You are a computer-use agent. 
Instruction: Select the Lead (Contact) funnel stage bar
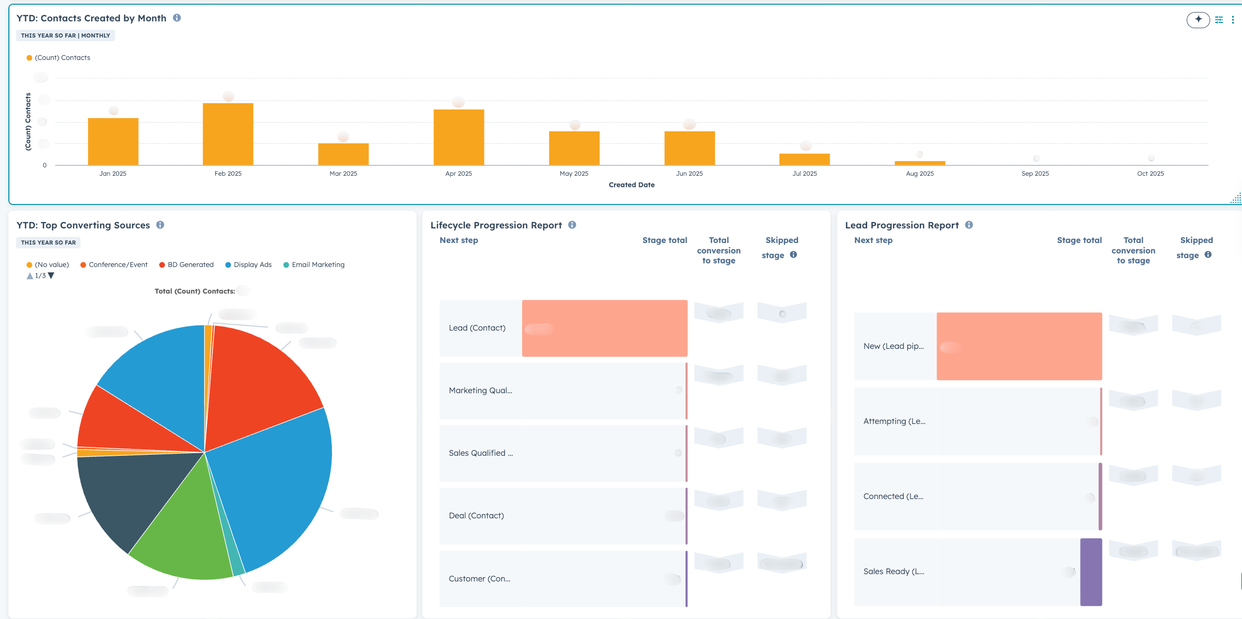[604, 328]
